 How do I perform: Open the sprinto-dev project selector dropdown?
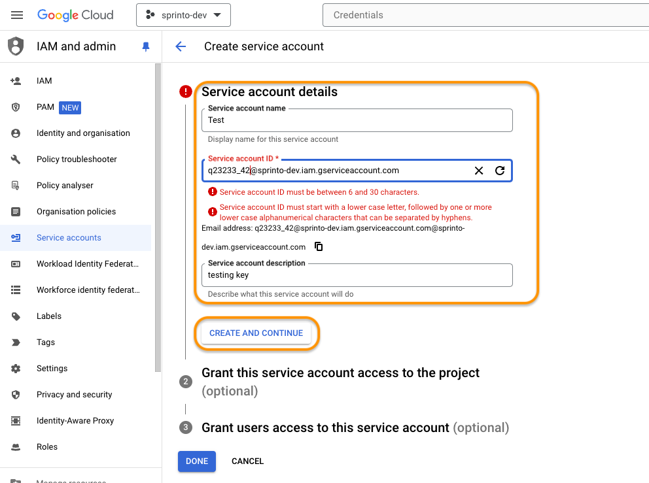183,15
